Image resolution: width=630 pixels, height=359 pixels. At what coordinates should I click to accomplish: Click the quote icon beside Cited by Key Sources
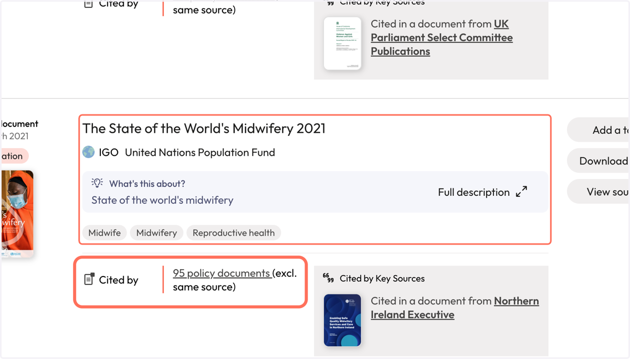329,278
